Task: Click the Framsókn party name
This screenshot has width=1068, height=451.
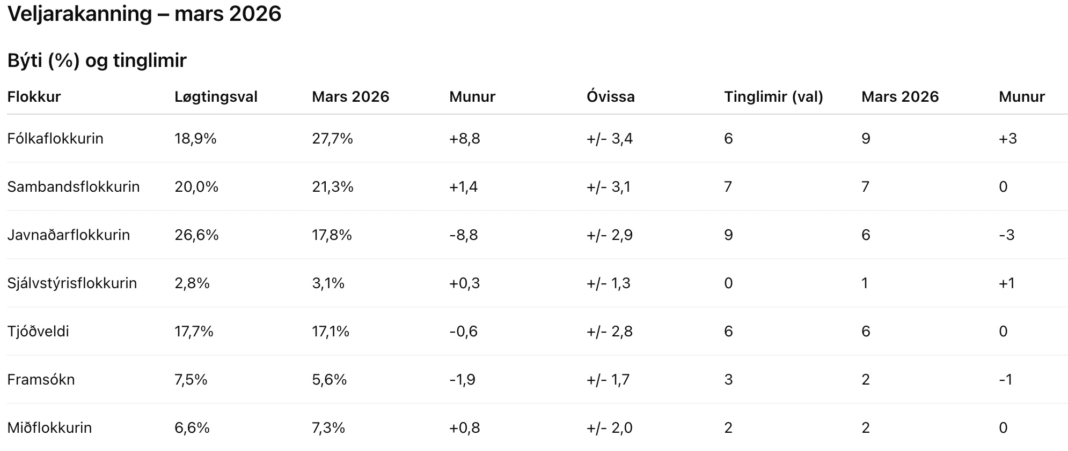Action: (x=41, y=380)
